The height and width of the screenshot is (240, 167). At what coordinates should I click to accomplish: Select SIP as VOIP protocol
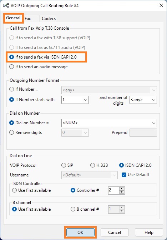coord(67,165)
